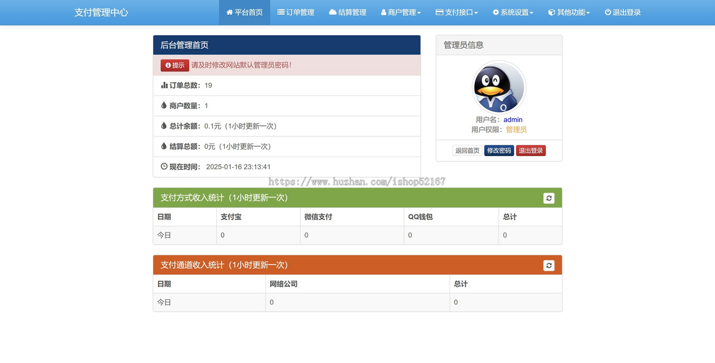Click the cube icon in 其他功能
Viewport: 715px width, 363px height.
[x=551, y=12]
